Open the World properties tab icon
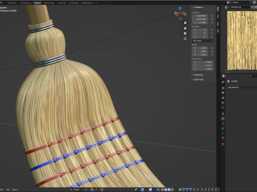The width and height of the screenshot is (257, 192). coord(223,108)
